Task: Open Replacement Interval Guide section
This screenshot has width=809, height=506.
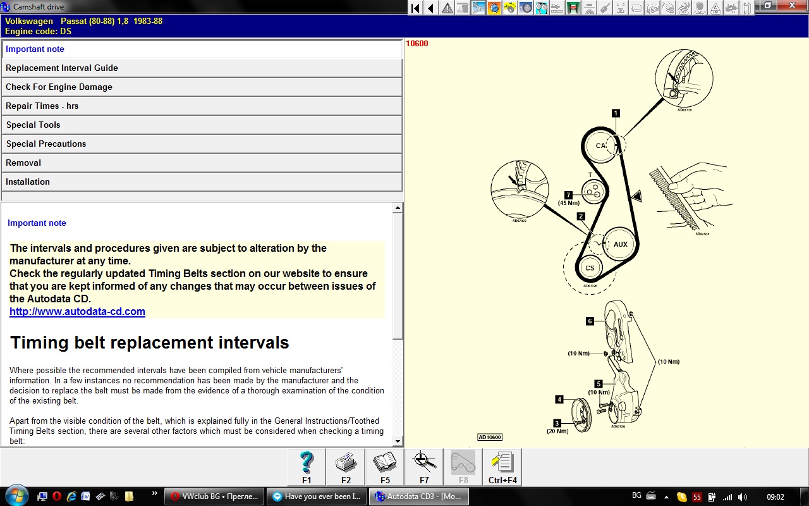Action: [x=202, y=68]
